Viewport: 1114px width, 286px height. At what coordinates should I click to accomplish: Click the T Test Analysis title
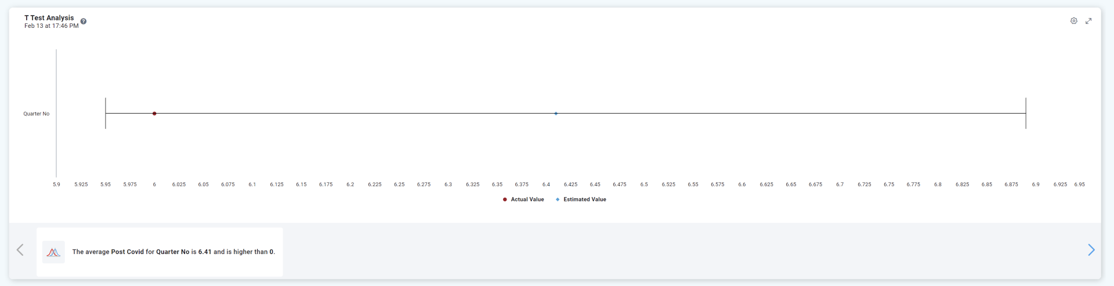click(49, 18)
